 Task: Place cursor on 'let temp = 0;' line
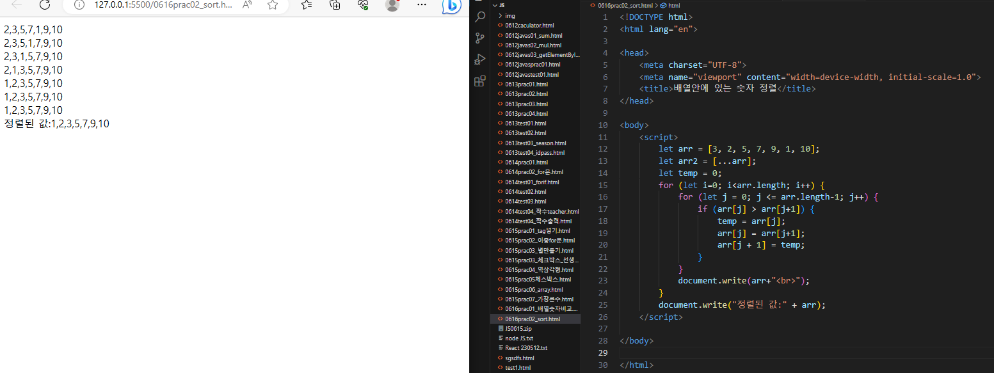click(x=690, y=173)
